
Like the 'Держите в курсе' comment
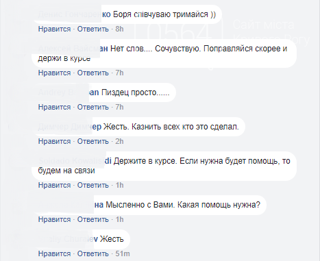point(54,185)
